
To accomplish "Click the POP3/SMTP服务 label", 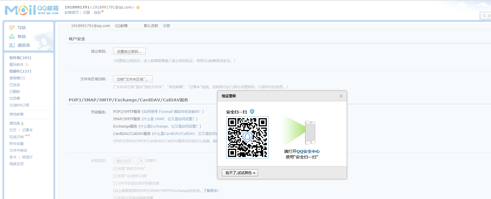I will point(127,112).
